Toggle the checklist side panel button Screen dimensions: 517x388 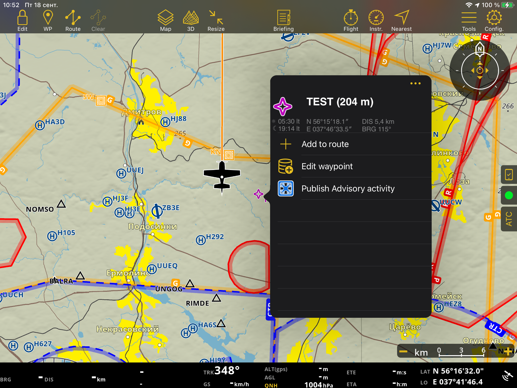tap(509, 175)
